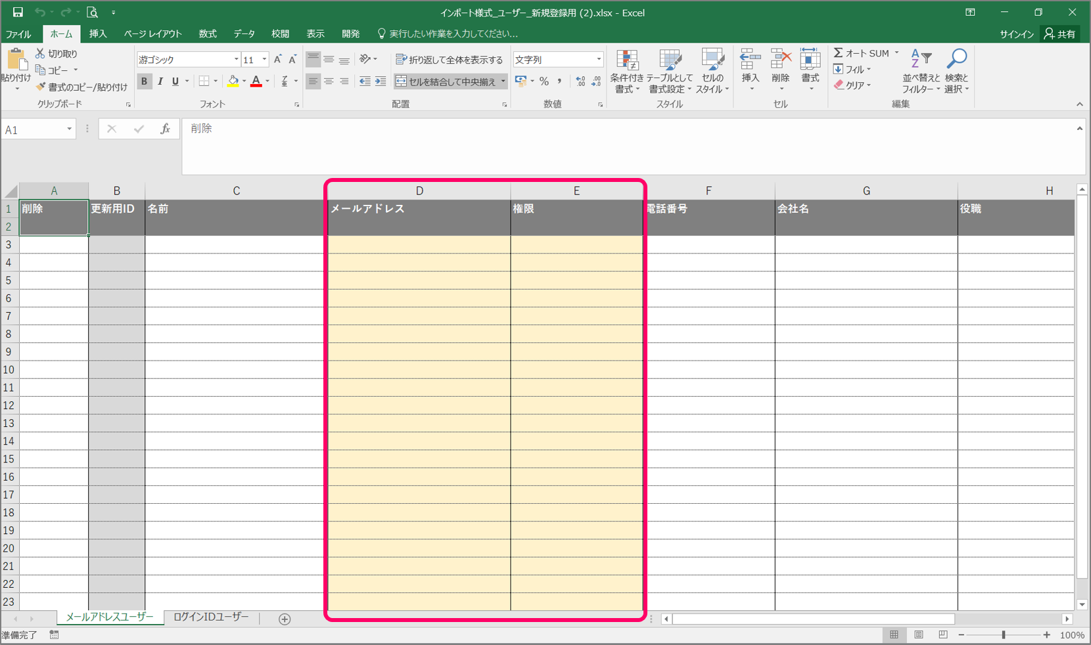Click the Save icon in quick access toolbar
This screenshot has height=645, width=1091.
pos(18,12)
